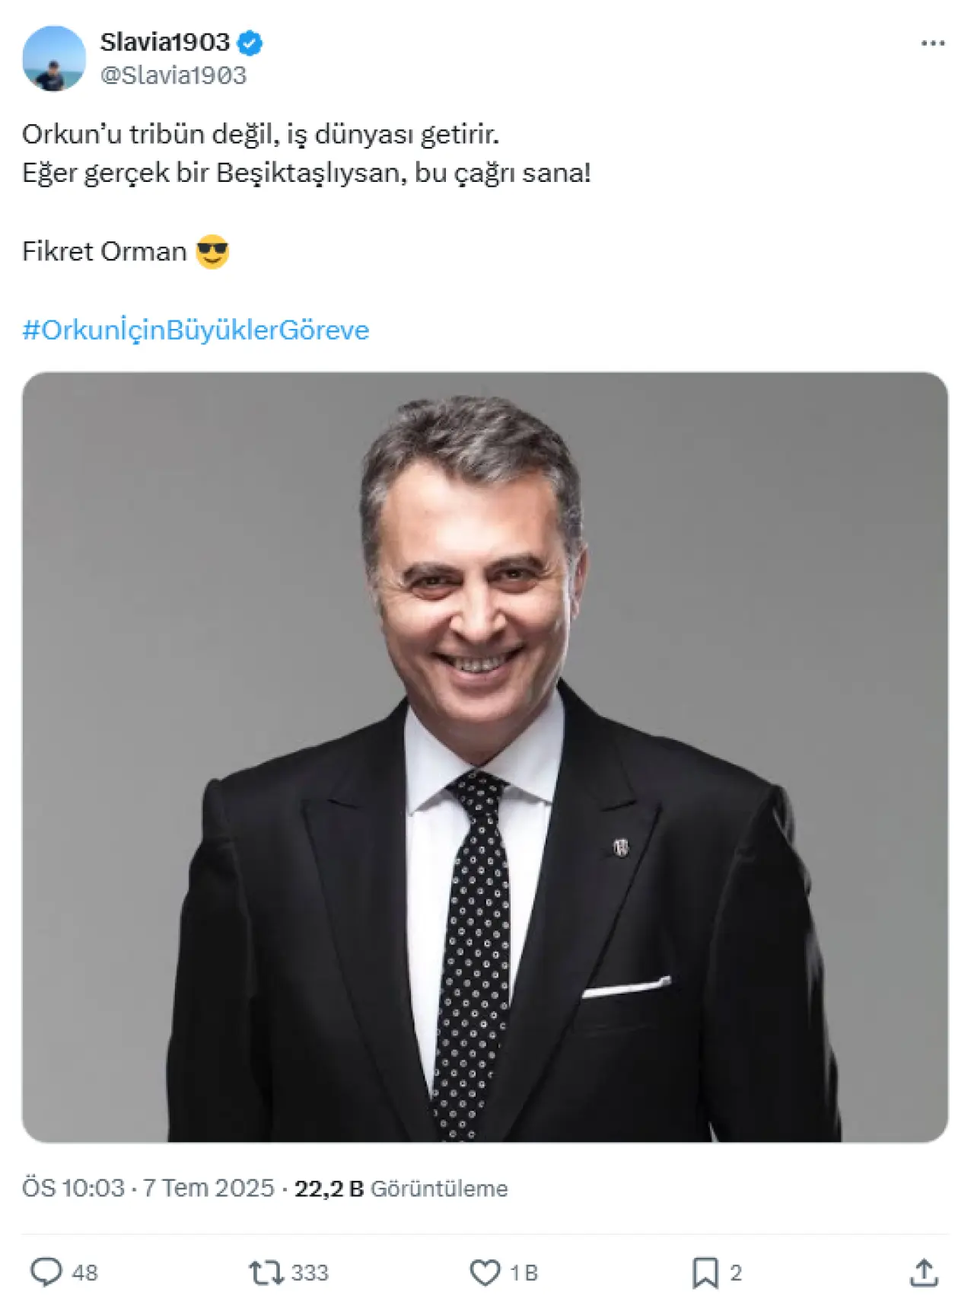Viewport: 974px width, 1305px height.
Task: Repost using the retweet arrows icon
Action: click(266, 1272)
